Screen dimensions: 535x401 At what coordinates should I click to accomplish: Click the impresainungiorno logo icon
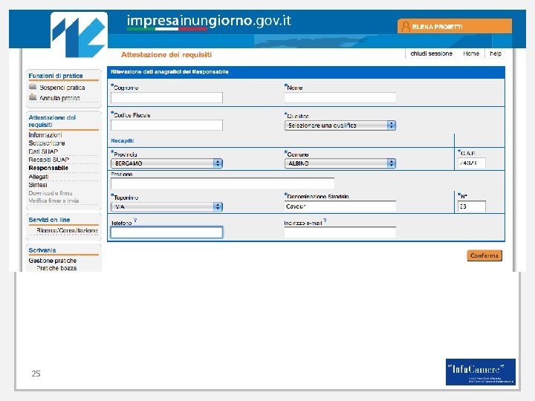79,35
